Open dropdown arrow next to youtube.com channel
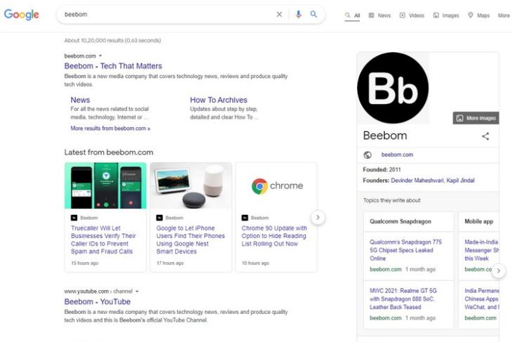513x342 pixels. tap(137, 291)
